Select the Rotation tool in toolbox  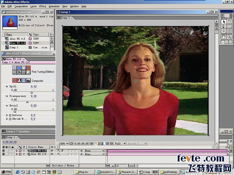pyautogui.click(x=229, y=22)
